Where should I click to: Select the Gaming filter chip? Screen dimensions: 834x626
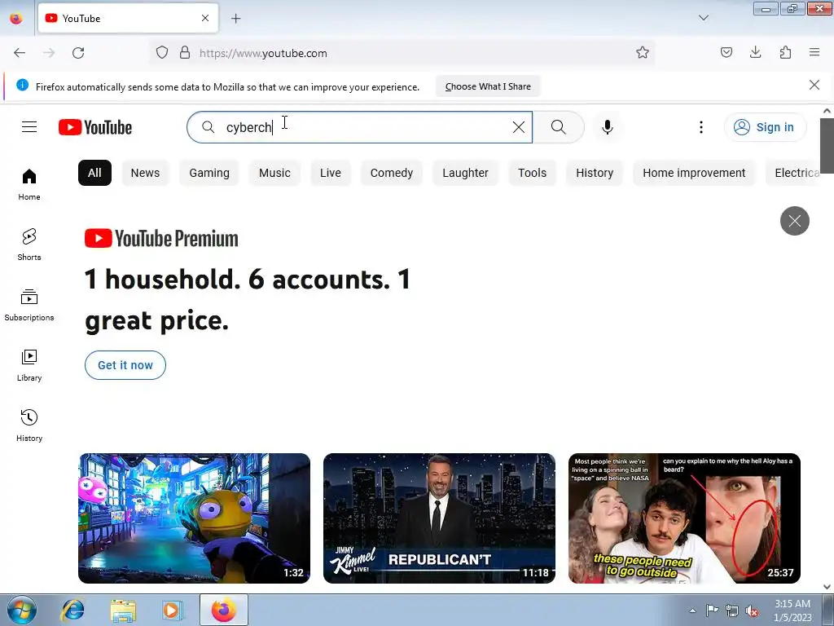click(209, 173)
